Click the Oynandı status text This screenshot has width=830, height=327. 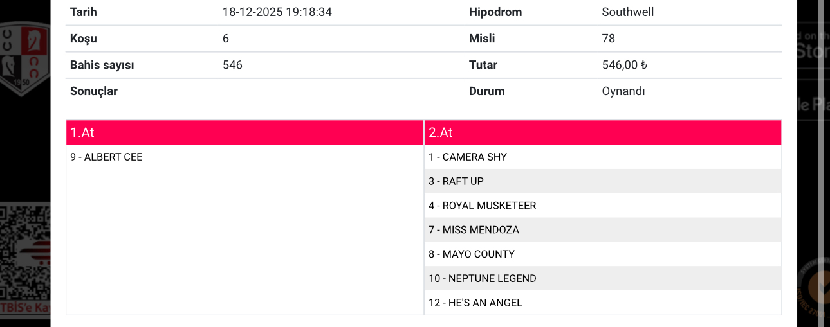click(x=623, y=91)
